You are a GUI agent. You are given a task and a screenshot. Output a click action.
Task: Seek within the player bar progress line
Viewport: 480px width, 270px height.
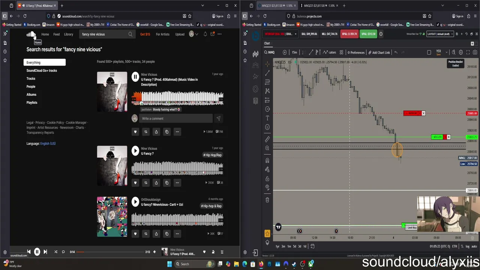(x=111, y=252)
